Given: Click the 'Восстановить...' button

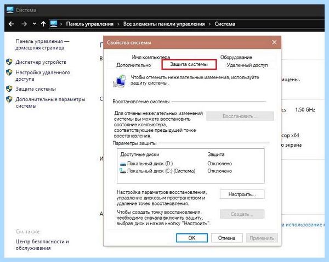Looking at the screenshot, I should [x=240, y=116].
